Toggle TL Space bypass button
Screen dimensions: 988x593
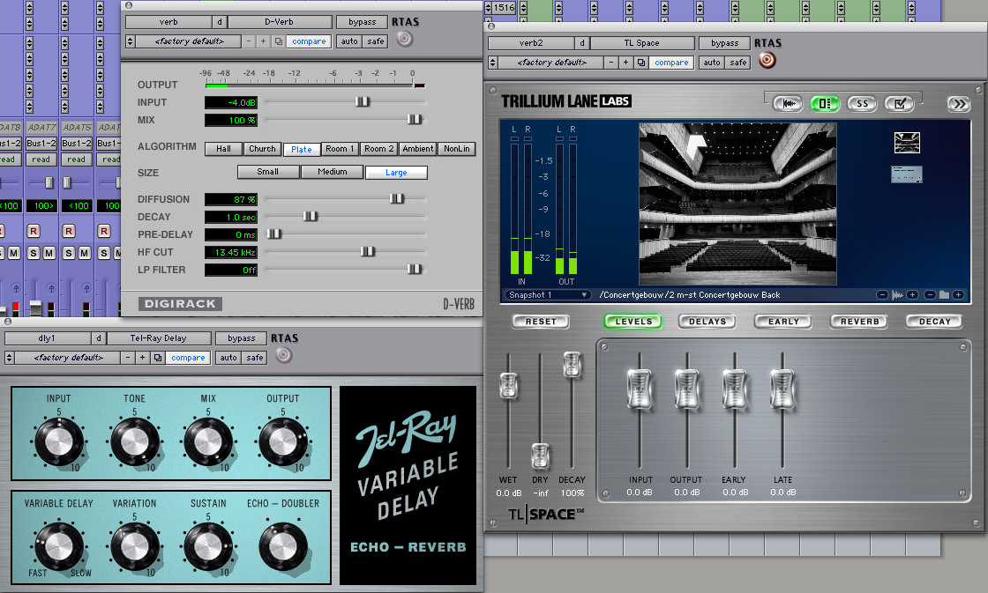(x=724, y=43)
